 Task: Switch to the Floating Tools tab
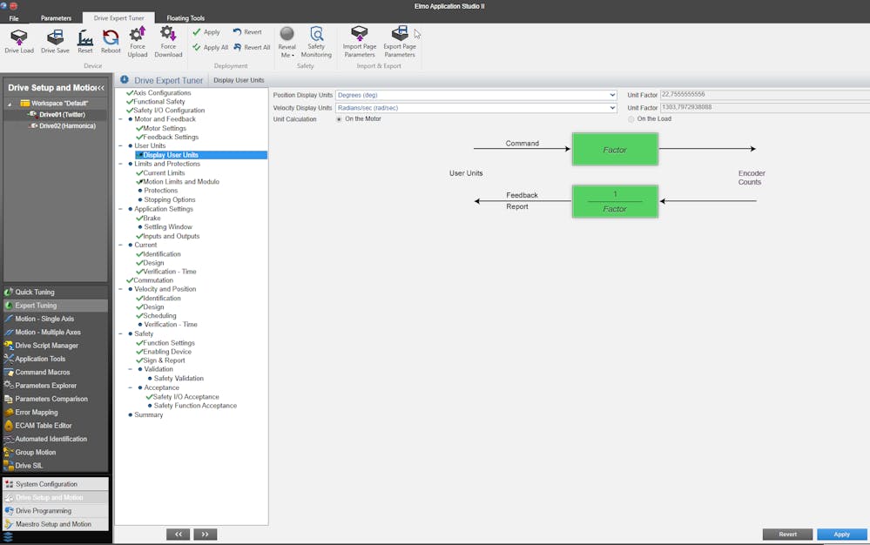coord(185,18)
